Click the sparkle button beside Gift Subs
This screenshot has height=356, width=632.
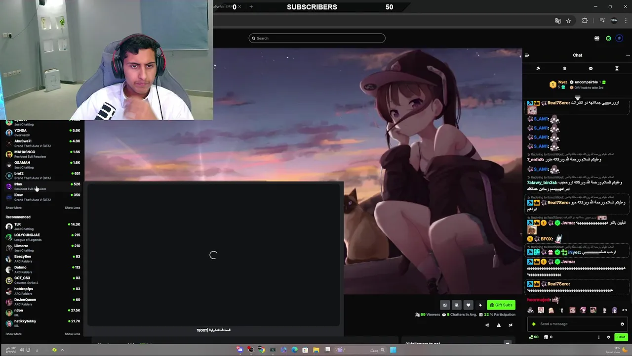[480, 305]
